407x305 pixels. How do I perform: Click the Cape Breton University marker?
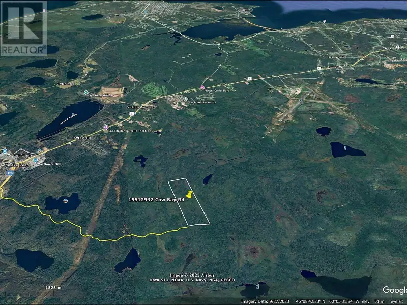click(186, 99)
